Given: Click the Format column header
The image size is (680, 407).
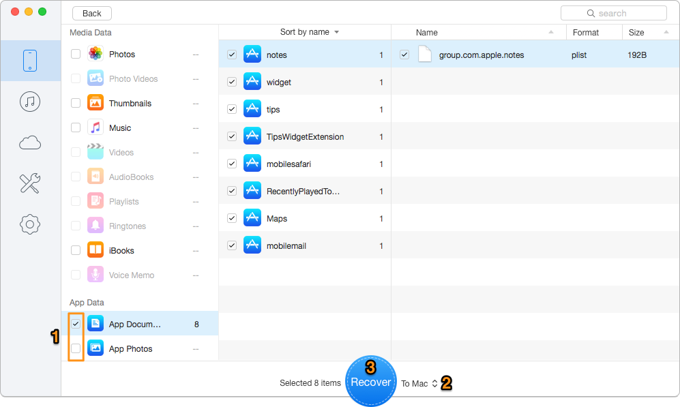Looking at the screenshot, I should click(594, 33).
